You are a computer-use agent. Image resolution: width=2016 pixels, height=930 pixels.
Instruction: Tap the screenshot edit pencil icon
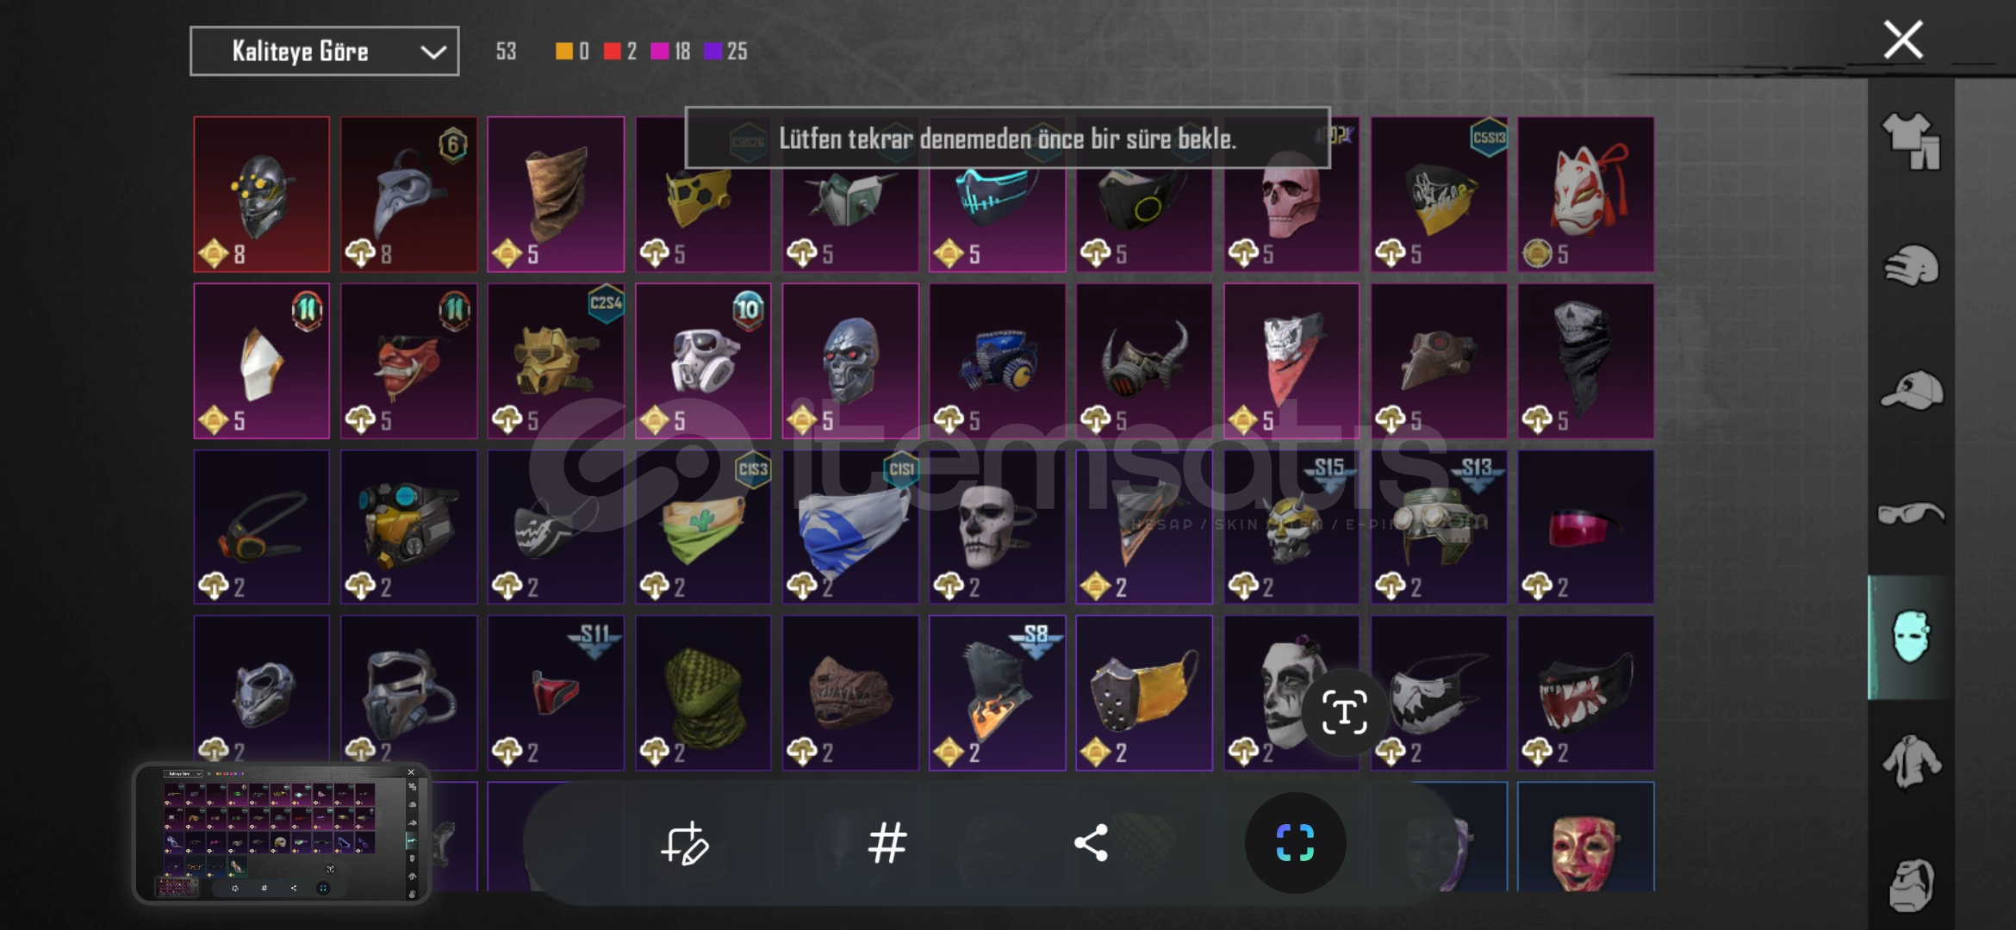(685, 843)
